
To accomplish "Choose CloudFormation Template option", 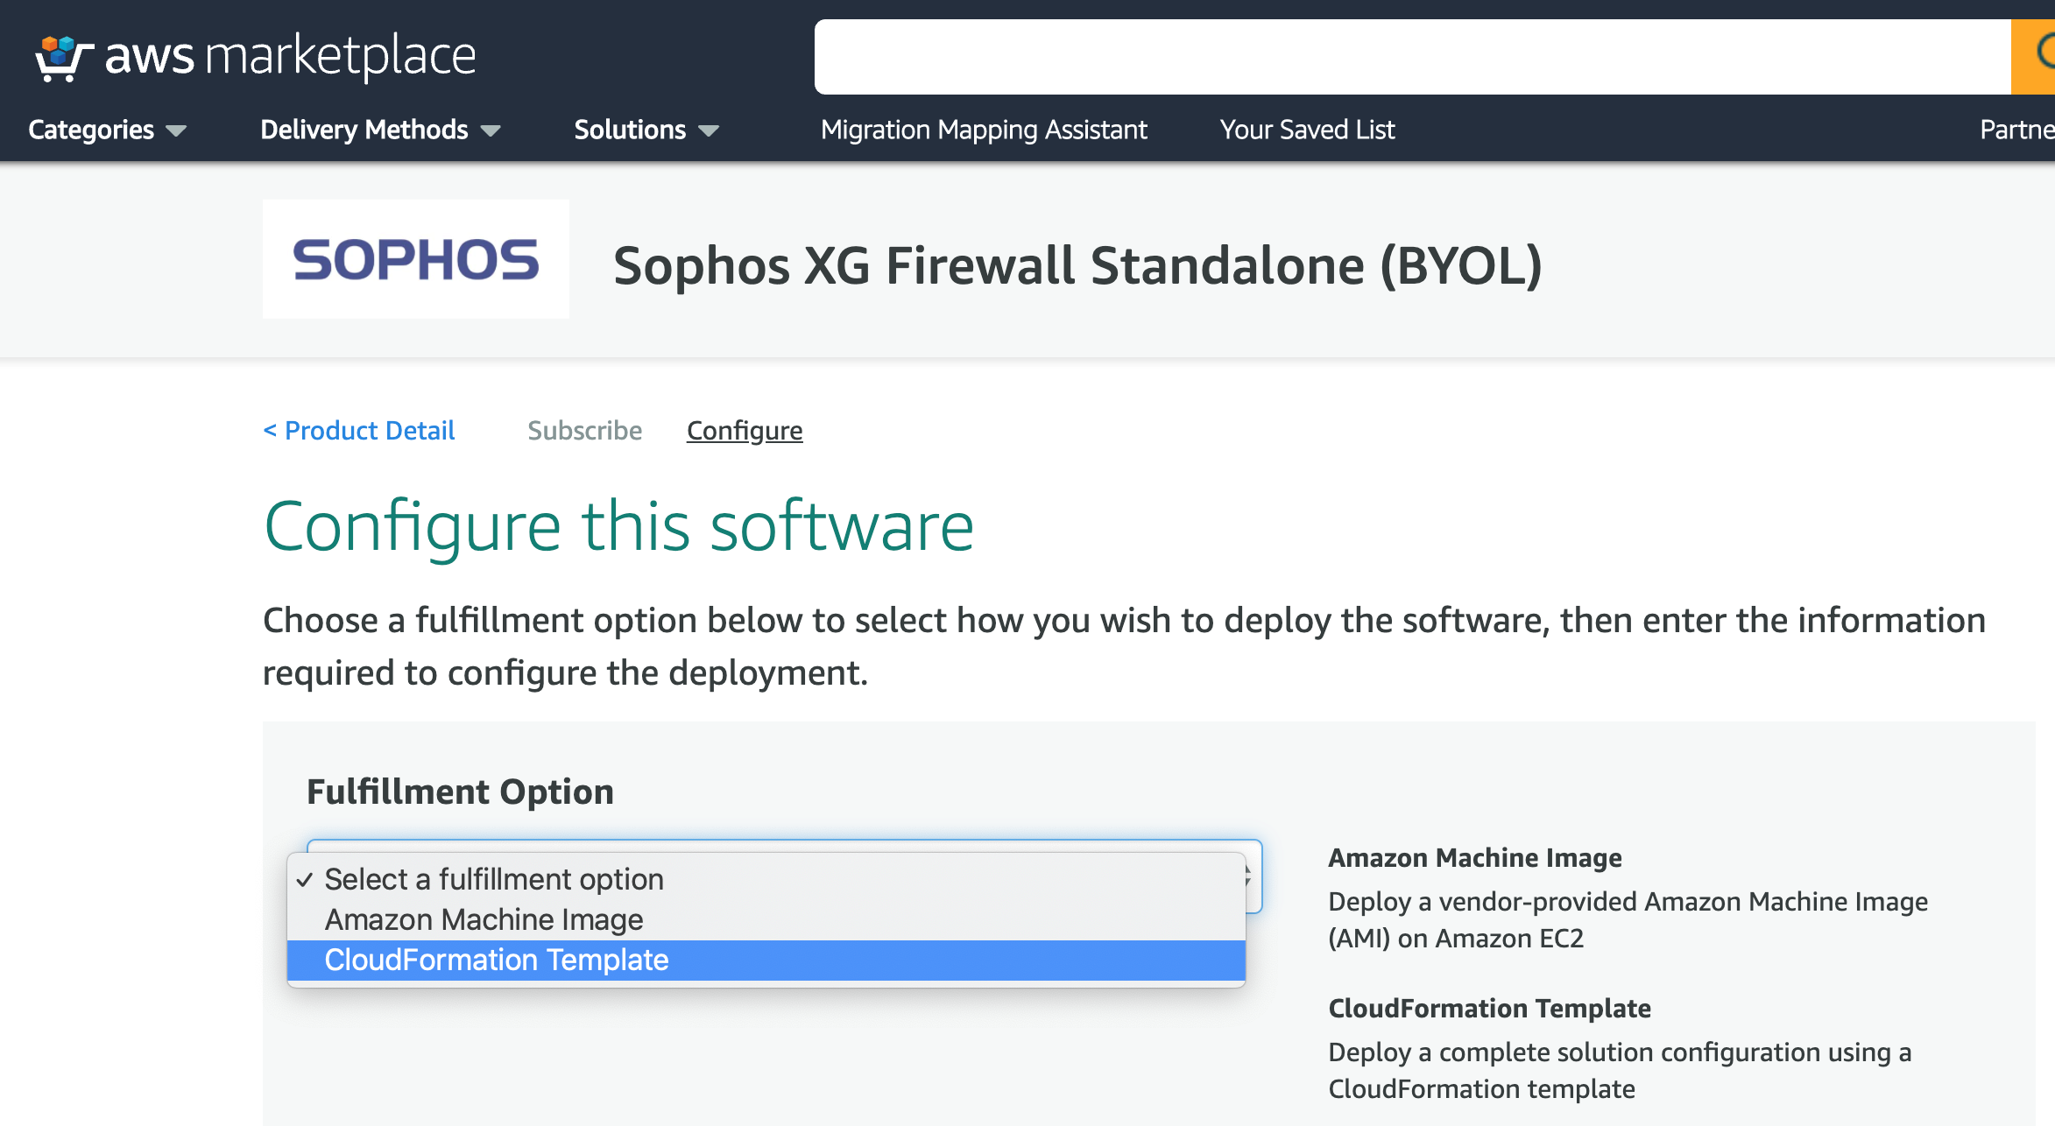I will pyautogui.click(x=766, y=960).
